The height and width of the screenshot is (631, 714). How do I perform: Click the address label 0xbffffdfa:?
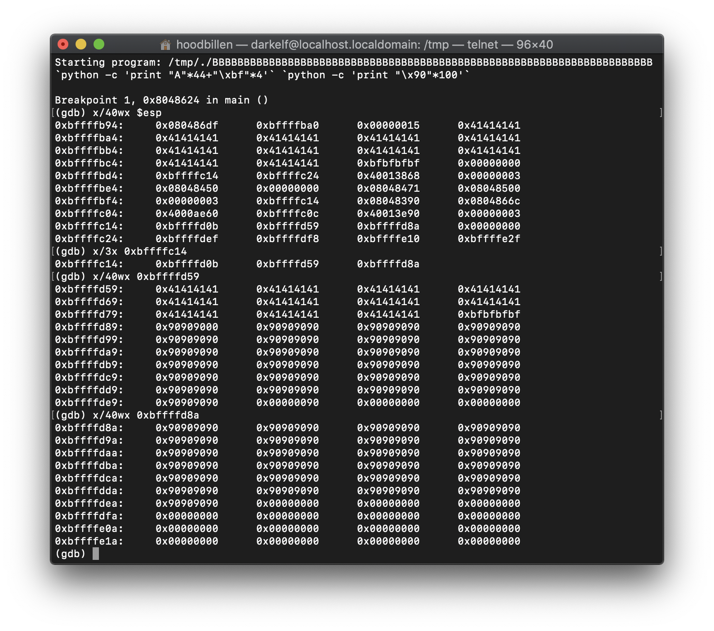[x=89, y=516]
